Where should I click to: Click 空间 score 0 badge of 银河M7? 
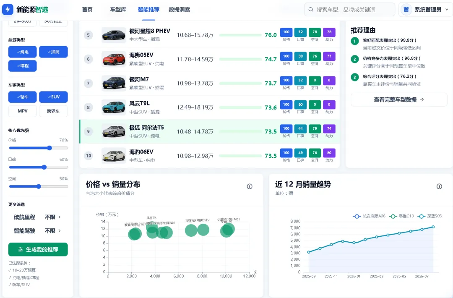point(315,80)
